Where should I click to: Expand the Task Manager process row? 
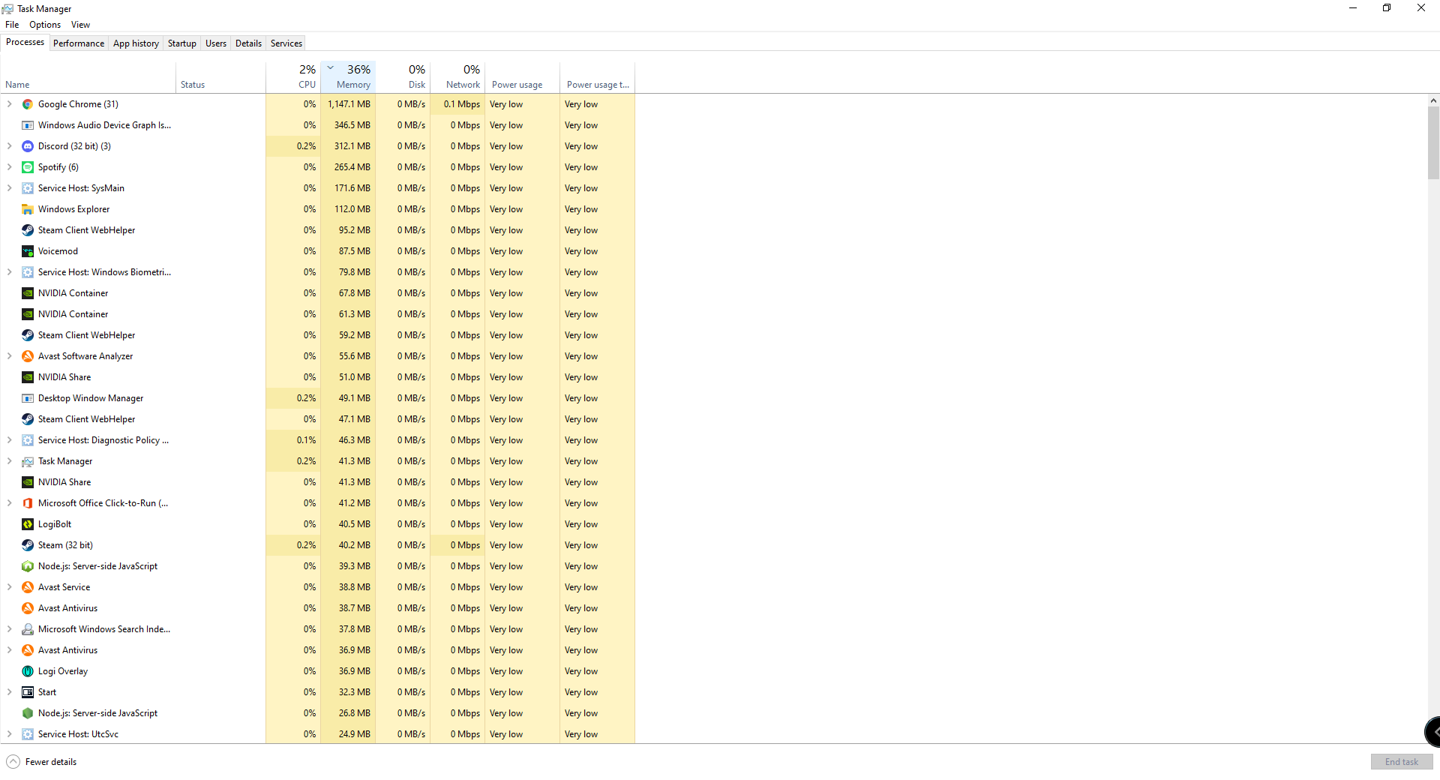coord(9,461)
